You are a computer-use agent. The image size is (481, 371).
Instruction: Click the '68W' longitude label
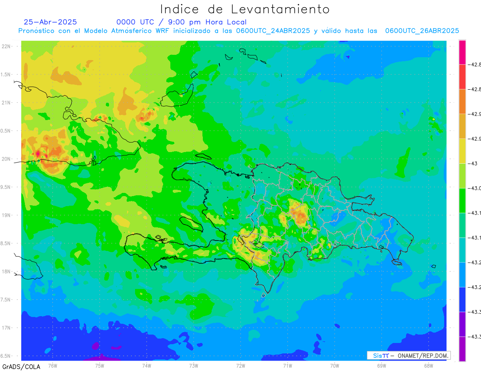coord(428,365)
